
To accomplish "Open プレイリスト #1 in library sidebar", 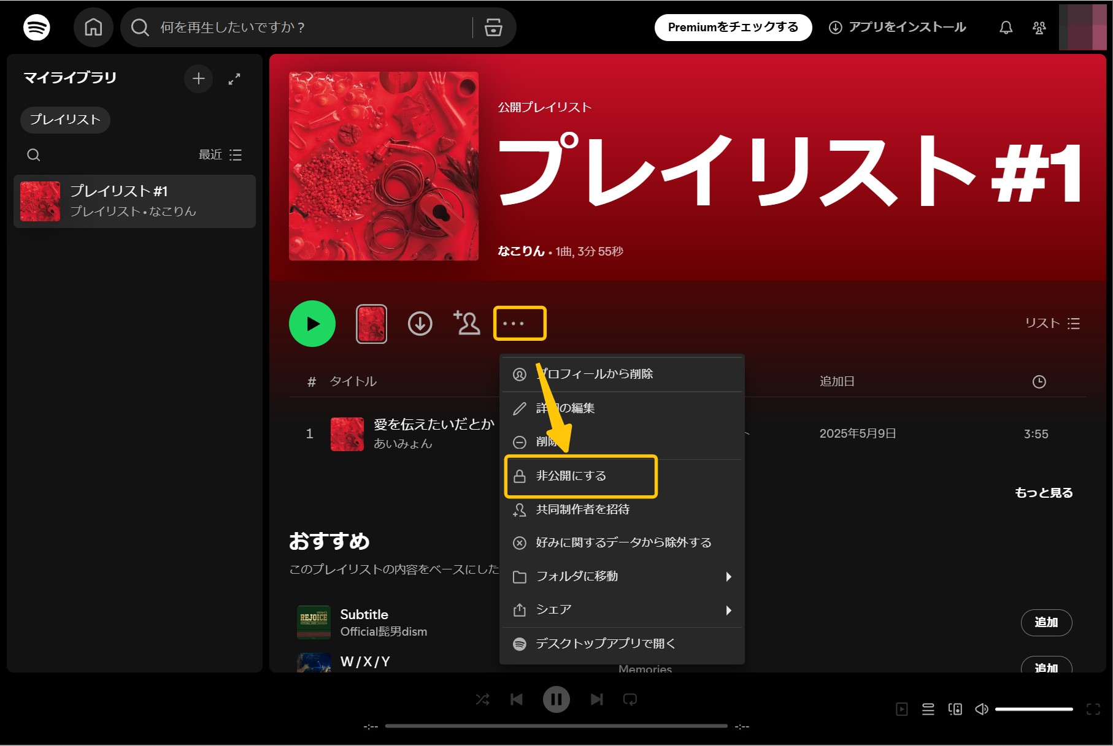I will tap(134, 201).
